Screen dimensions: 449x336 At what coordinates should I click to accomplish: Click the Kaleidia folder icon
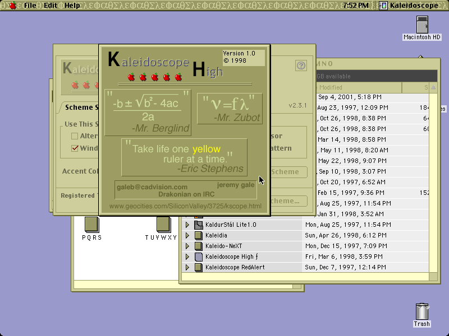(199, 235)
